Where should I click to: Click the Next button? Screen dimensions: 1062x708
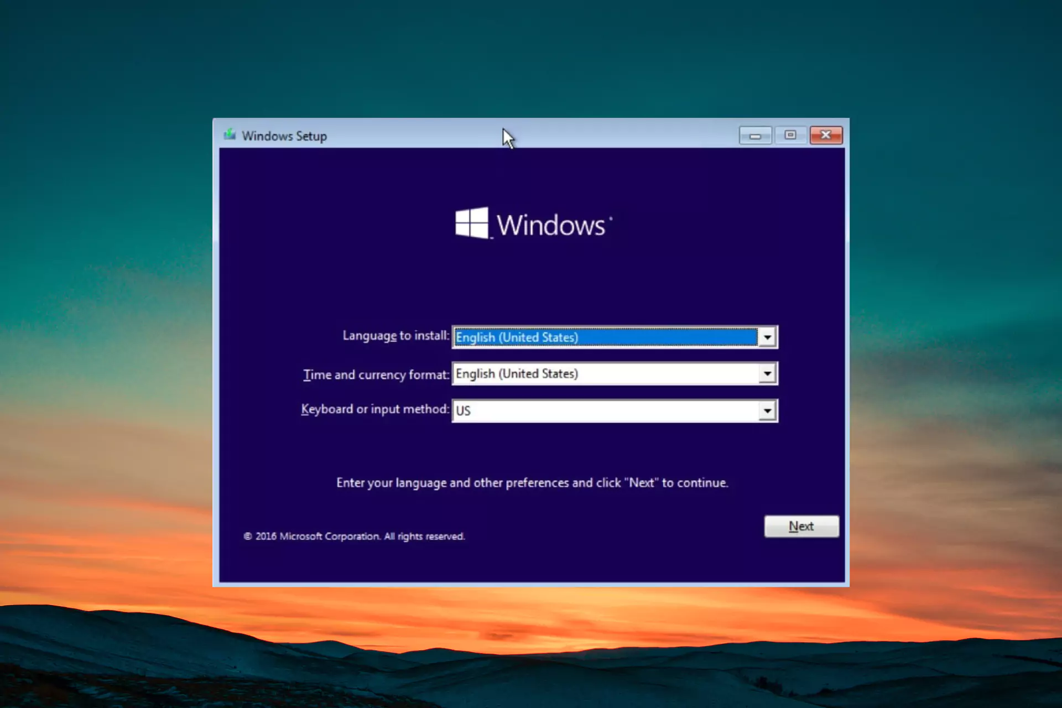tap(801, 526)
